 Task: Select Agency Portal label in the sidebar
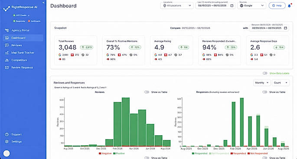click(x=20, y=30)
